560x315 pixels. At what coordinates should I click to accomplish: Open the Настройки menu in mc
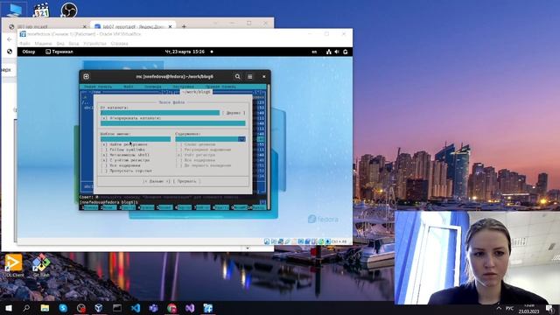click(x=183, y=87)
